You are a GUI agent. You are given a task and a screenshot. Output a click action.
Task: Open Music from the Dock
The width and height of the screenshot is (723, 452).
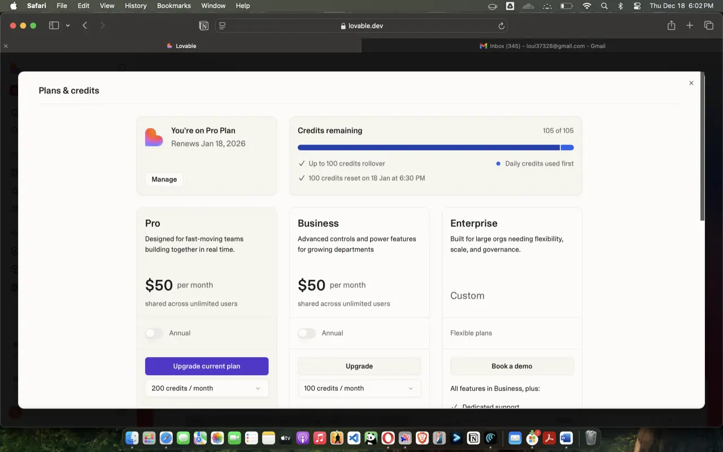coord(320,438)
